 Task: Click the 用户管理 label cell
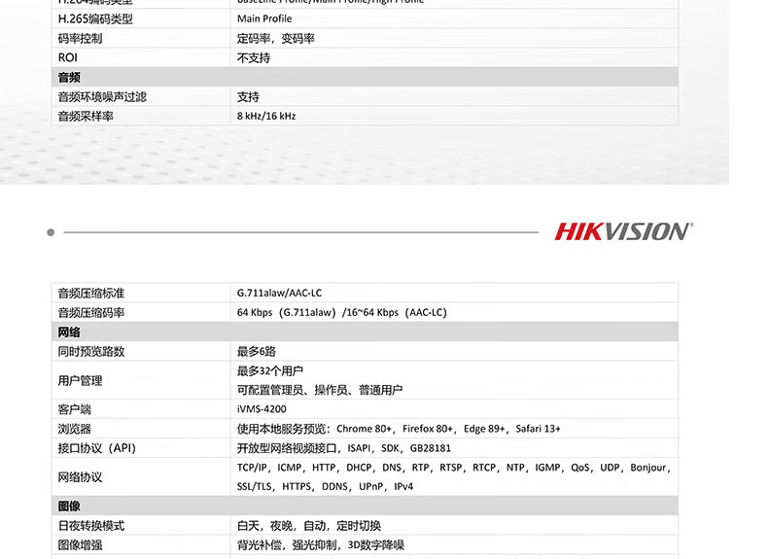click(80, 380)
